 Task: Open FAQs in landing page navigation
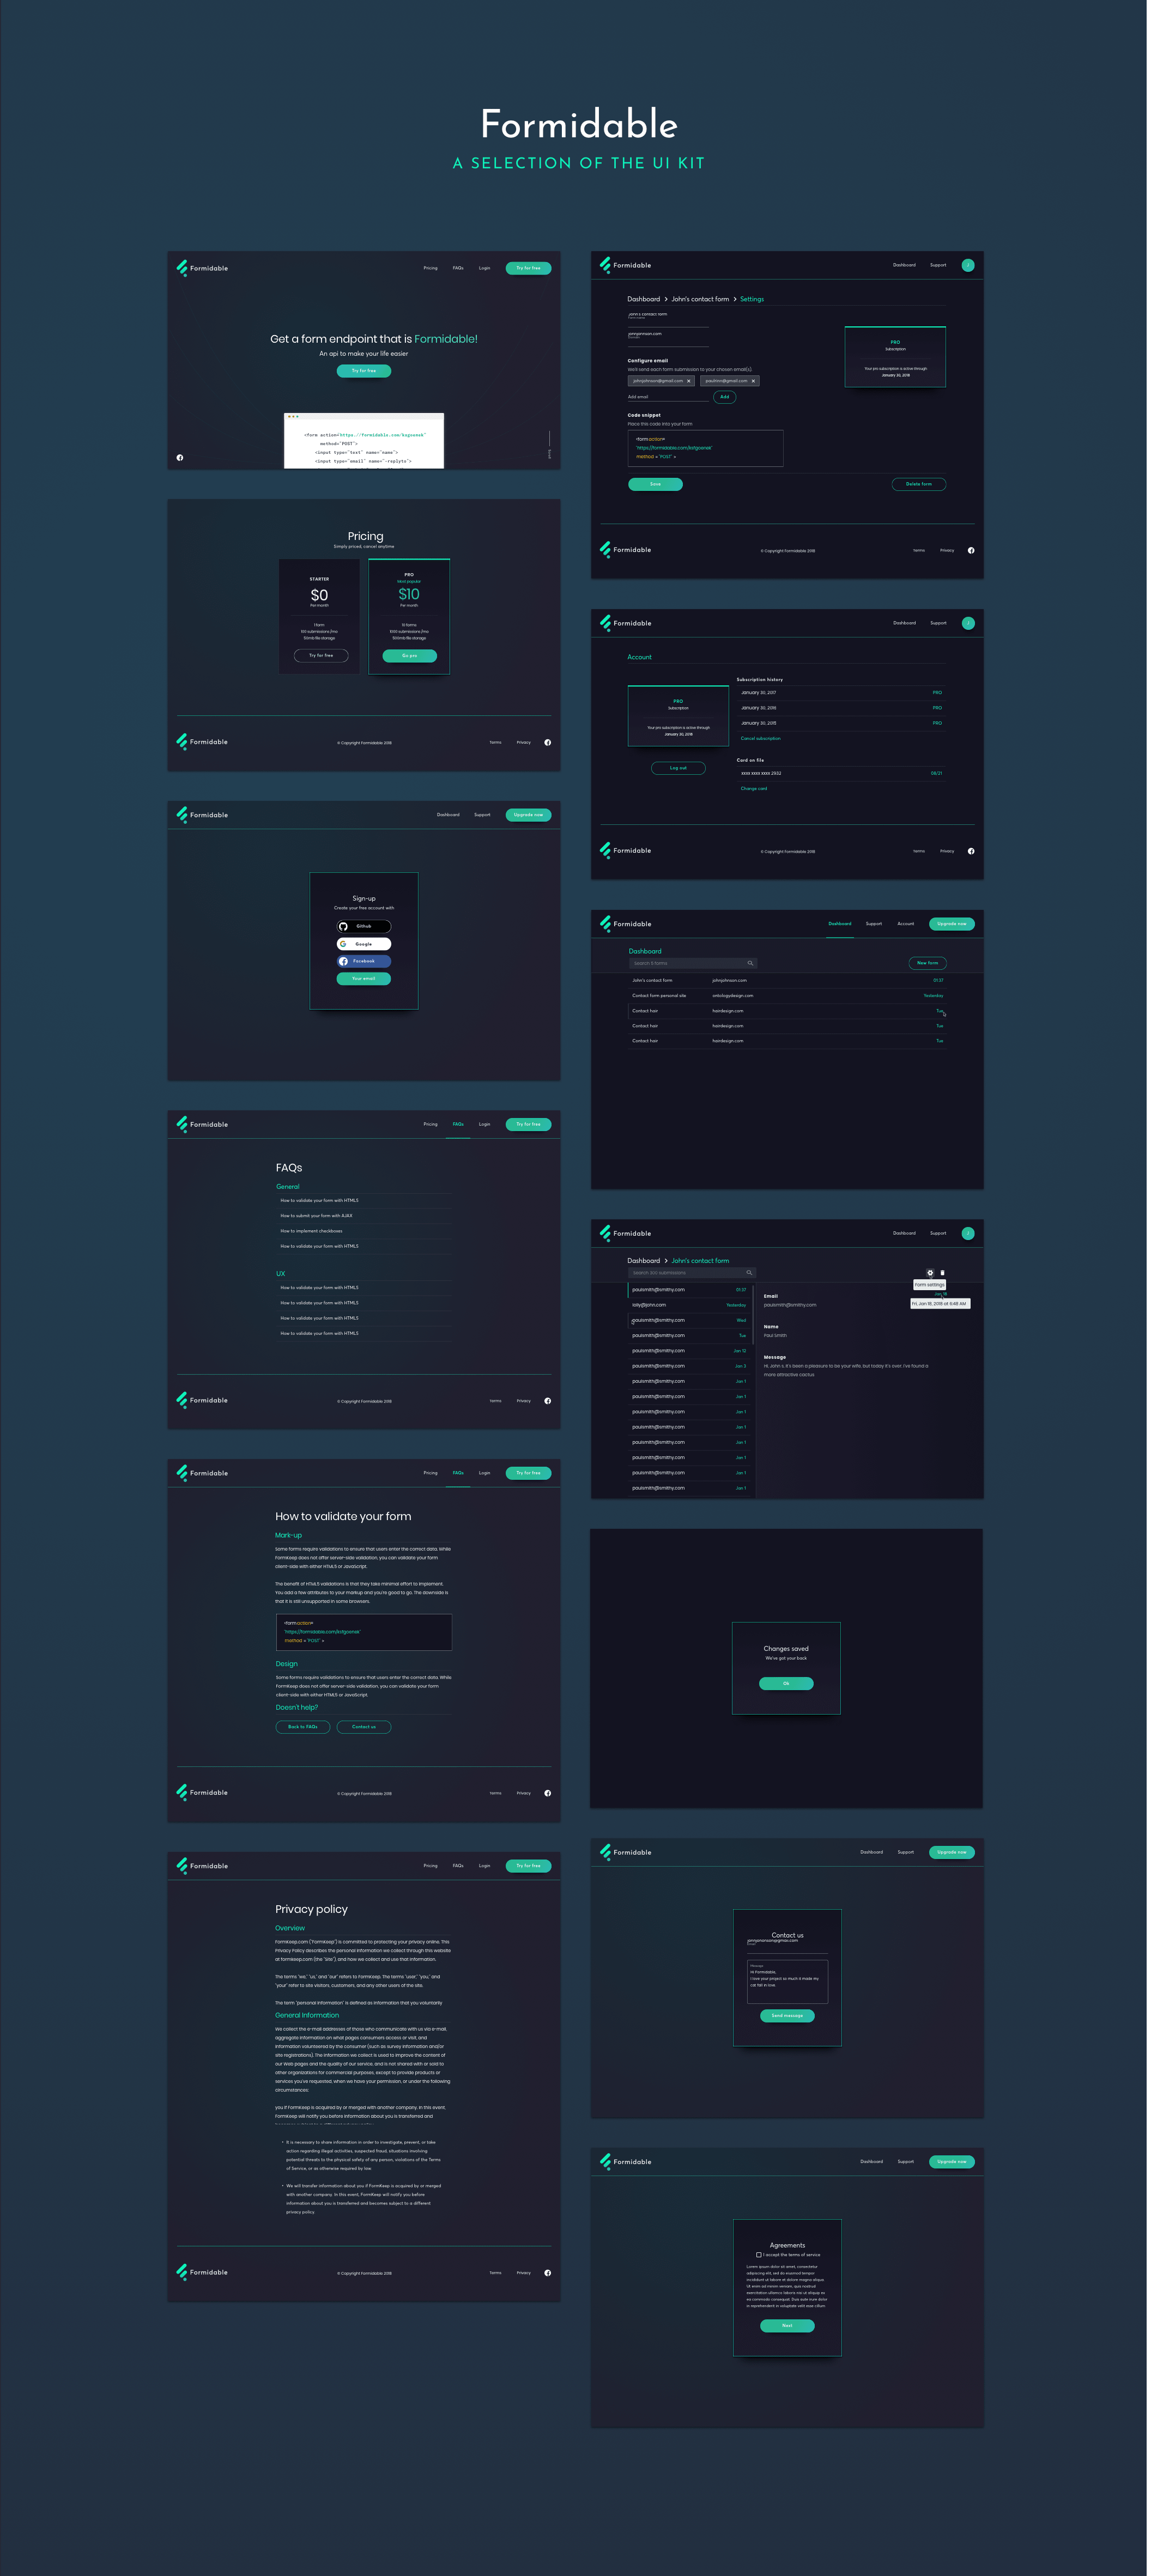point(458,268)
